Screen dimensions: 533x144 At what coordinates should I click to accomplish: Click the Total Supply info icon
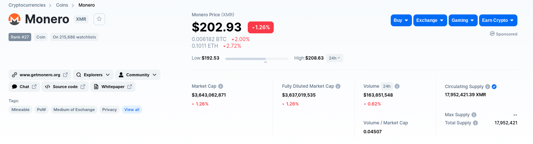coord(475,123)
